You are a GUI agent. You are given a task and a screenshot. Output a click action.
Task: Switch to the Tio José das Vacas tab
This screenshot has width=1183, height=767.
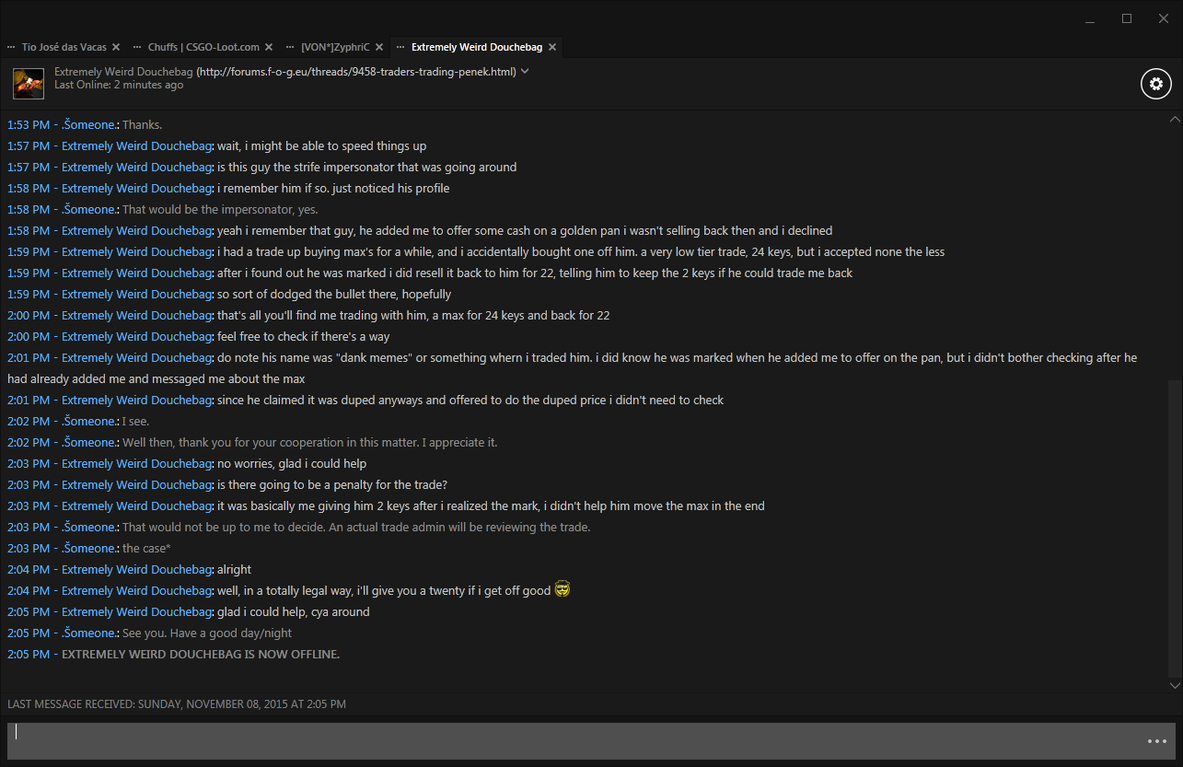coord(64,47)
